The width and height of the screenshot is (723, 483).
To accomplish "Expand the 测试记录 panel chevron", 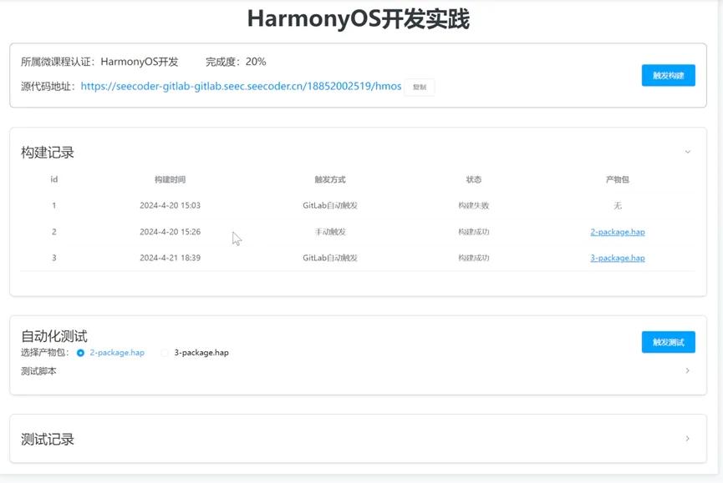I will pyautogui.click(x=688, y=439).
